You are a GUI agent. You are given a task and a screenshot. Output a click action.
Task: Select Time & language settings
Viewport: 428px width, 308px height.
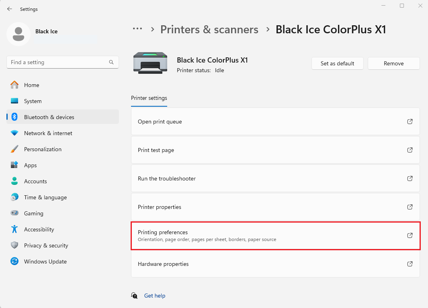[45, 197]
